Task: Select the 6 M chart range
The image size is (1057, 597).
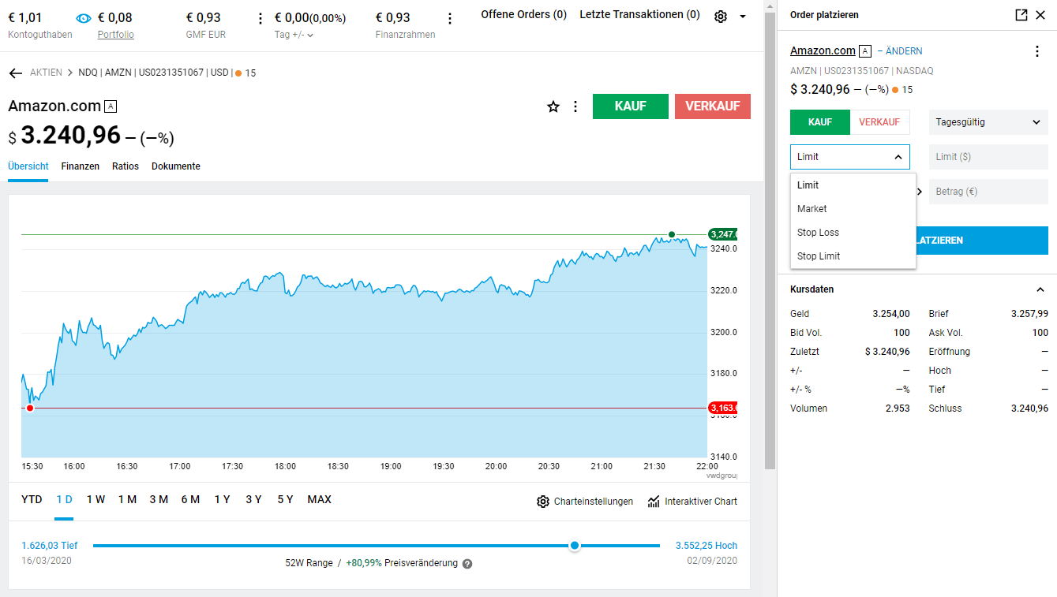Action: (x=190, y=499)
